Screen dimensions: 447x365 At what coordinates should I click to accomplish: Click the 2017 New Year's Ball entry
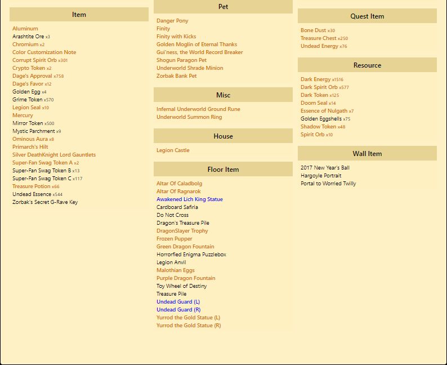(325, 168)
